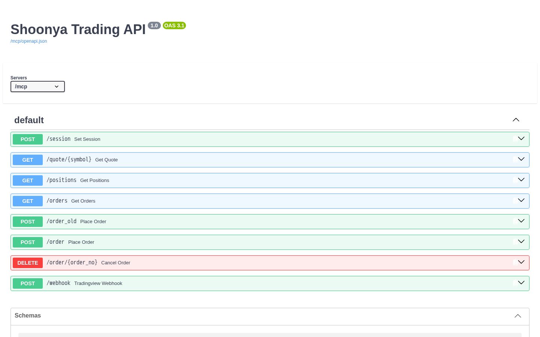Copy the GET /positions path to clipboard
The height and width of the screenshot is (337, 540).
[516, 180]
